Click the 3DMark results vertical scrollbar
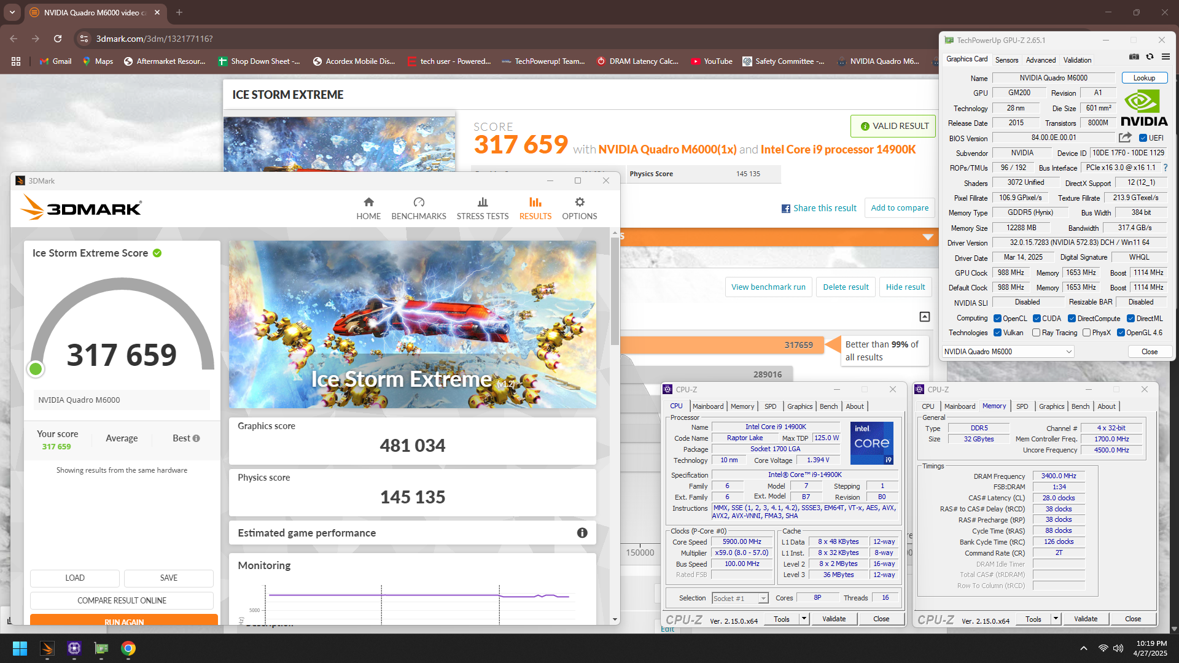Screen dimensions: 1179x663 click(x=615, y=292)
